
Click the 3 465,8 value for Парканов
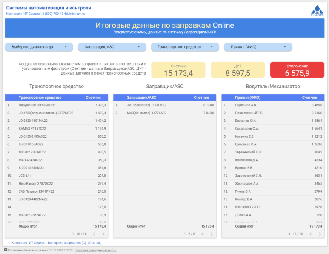pyautogui.click(x=317, y=105)
